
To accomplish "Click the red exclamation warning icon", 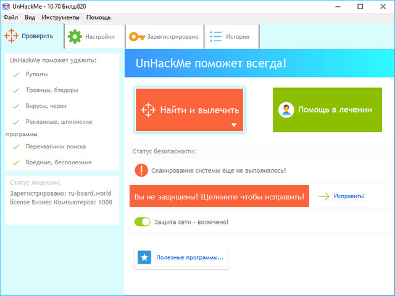I will coord(141,170).
